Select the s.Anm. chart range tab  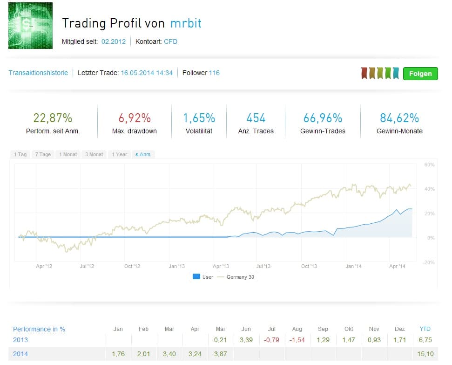143,154
